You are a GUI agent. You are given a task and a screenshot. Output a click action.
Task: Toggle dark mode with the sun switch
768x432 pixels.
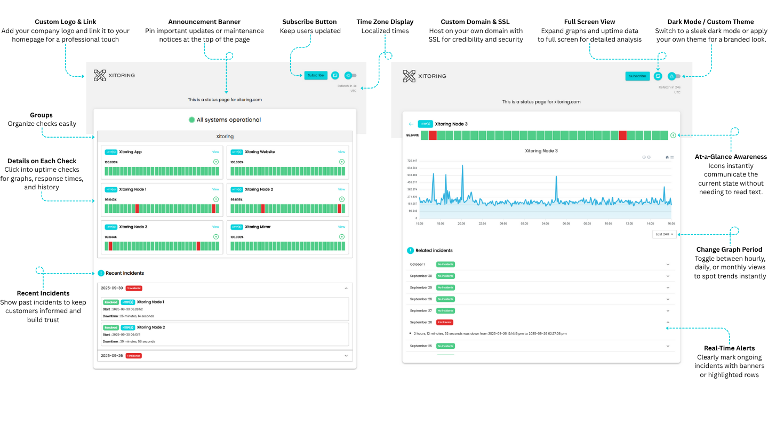pyautogui.click(x=671, y=76)
